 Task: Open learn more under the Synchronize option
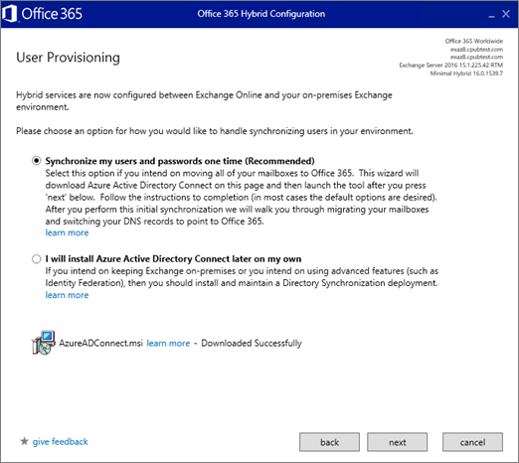point(67,232)
